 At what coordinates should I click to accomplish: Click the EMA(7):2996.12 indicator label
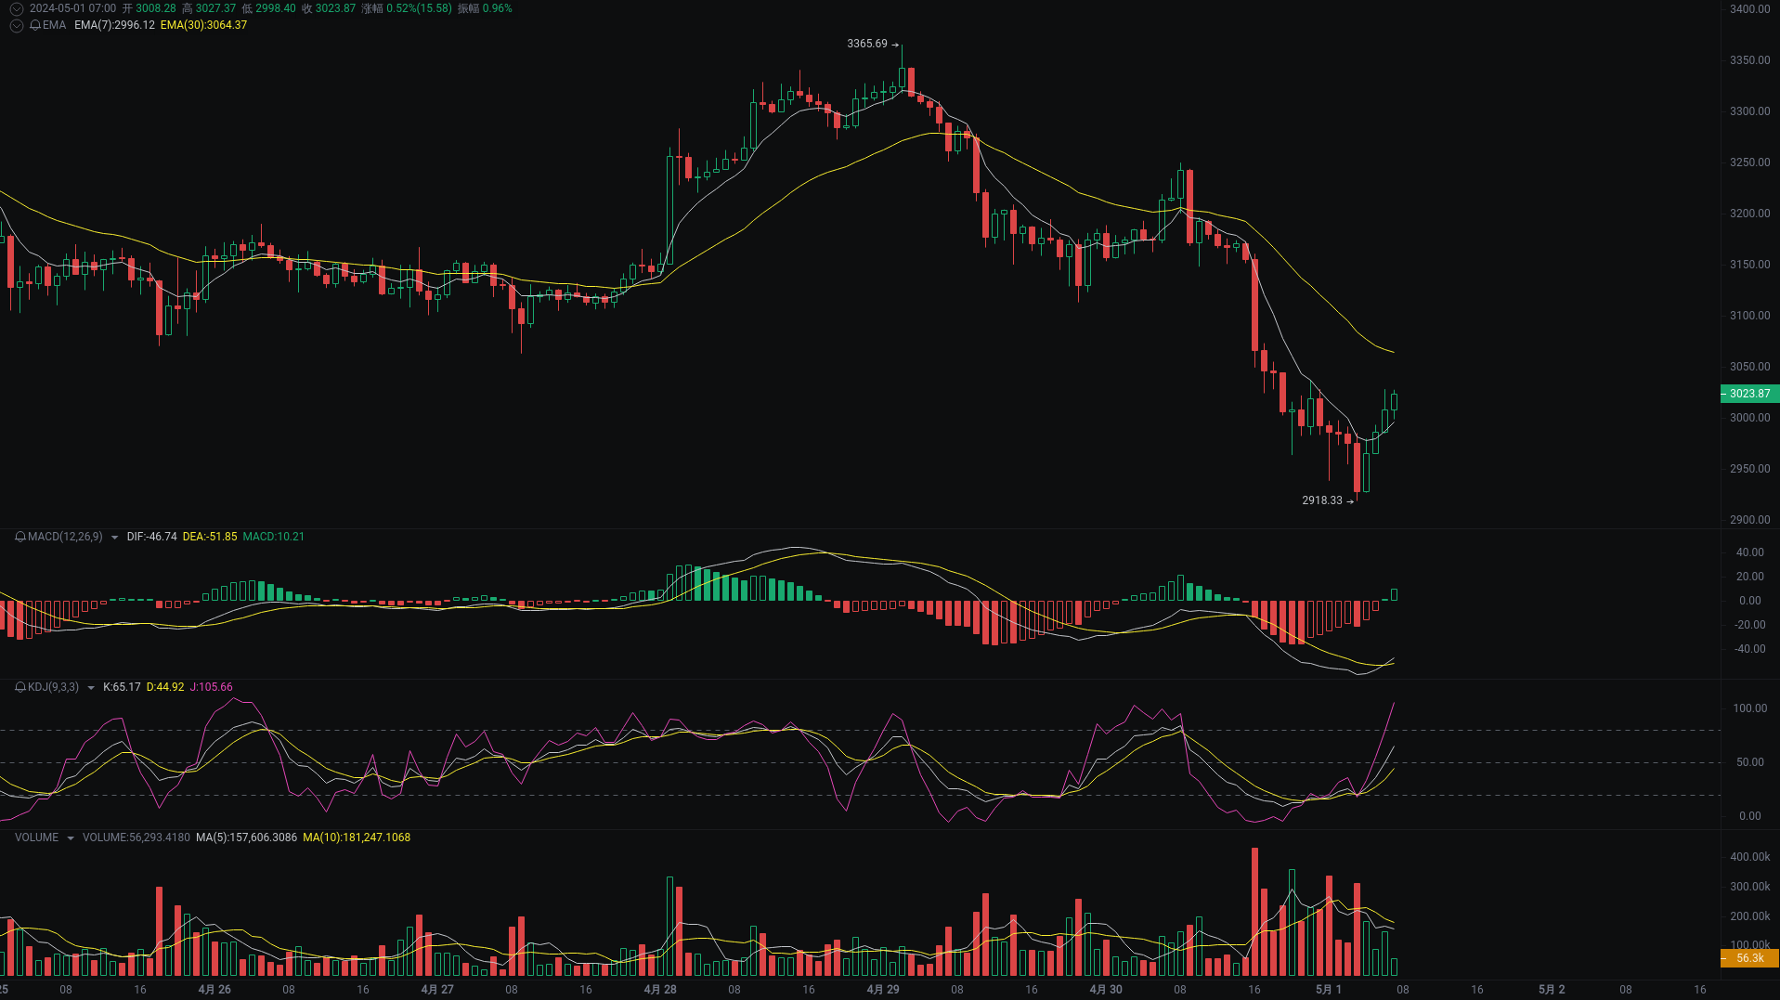114,25
